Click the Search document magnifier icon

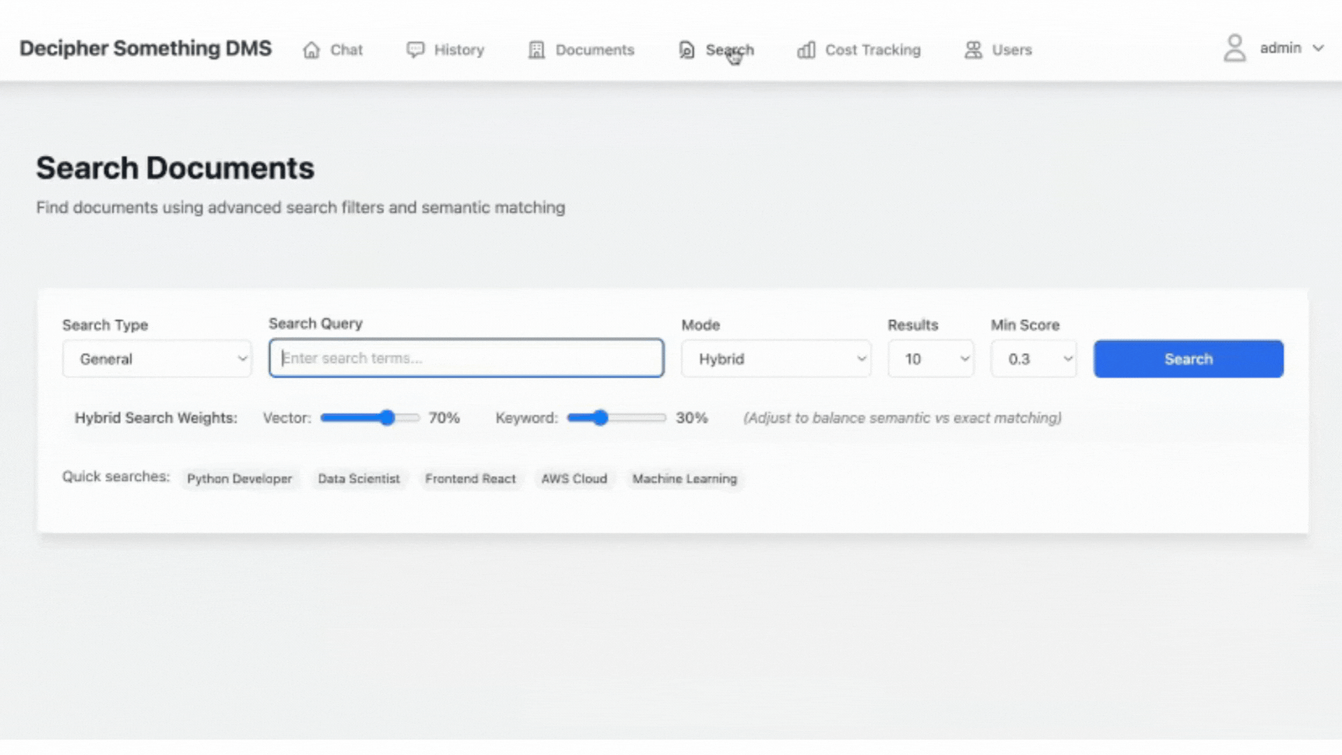coord(686,50)
